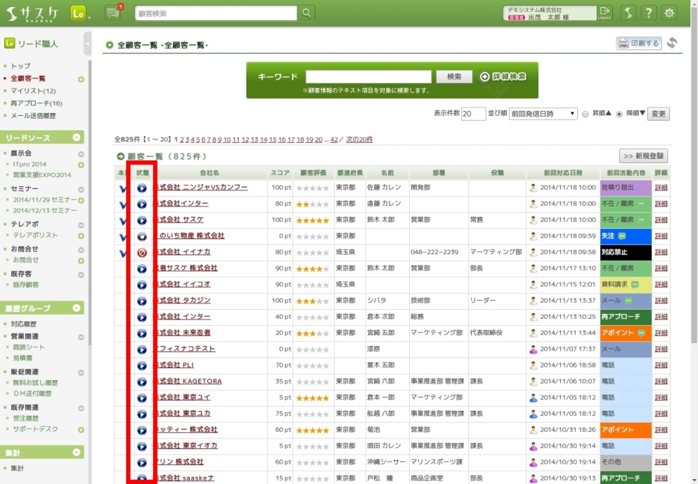Click the refresh arrows icon beside print

pos(672,43)
